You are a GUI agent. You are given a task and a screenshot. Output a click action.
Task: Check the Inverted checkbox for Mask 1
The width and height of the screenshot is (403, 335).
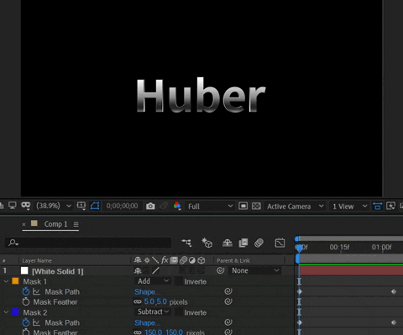pyautogui.click(x=179, y=281)
